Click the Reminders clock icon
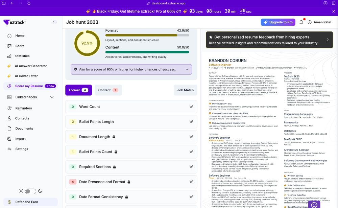Screen dimensions: 338x208 point(9,108)
